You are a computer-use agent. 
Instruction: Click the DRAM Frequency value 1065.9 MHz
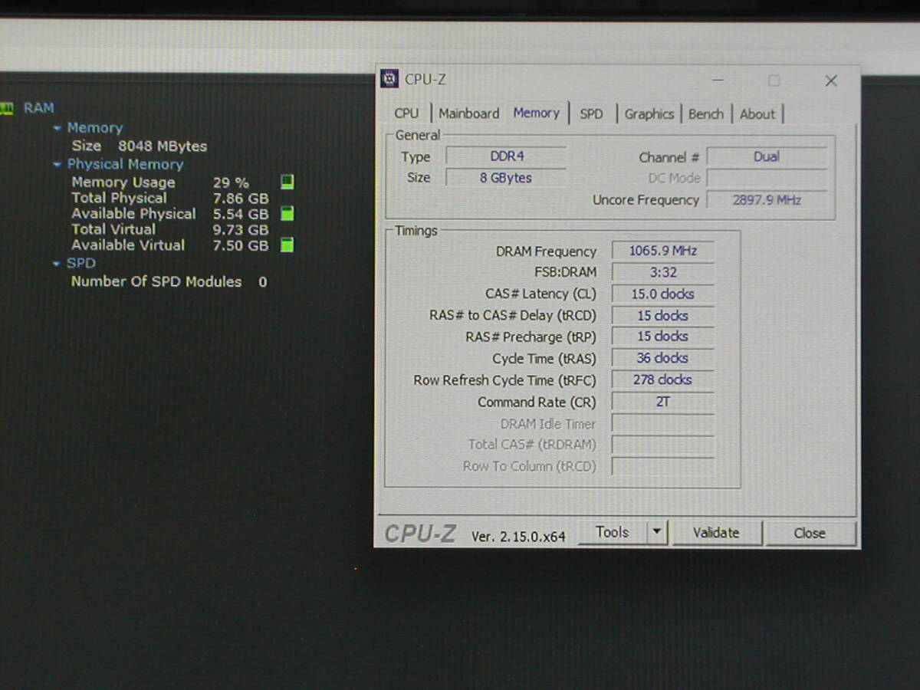click(x=663, y=251)
